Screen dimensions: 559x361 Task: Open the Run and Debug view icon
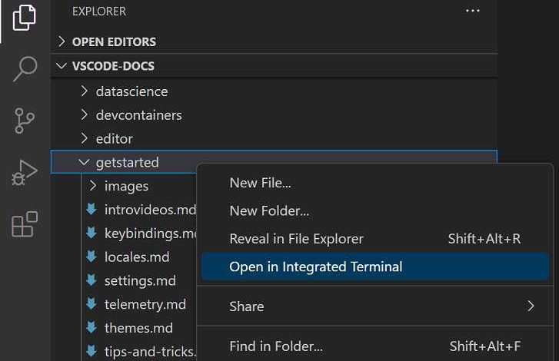coord(25,174)
